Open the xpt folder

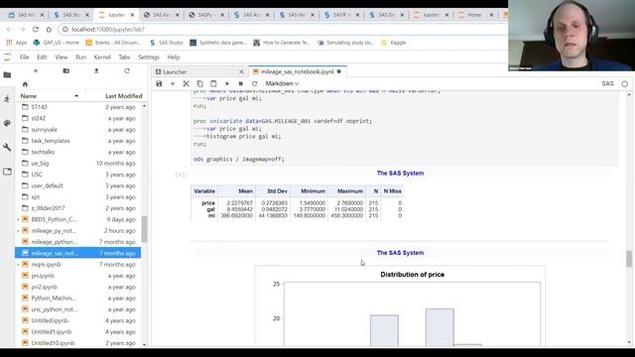[78, 196]
